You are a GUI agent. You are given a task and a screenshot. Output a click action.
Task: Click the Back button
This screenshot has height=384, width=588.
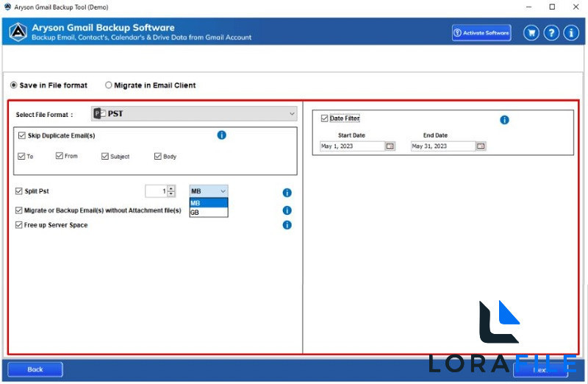pos(35,369)
